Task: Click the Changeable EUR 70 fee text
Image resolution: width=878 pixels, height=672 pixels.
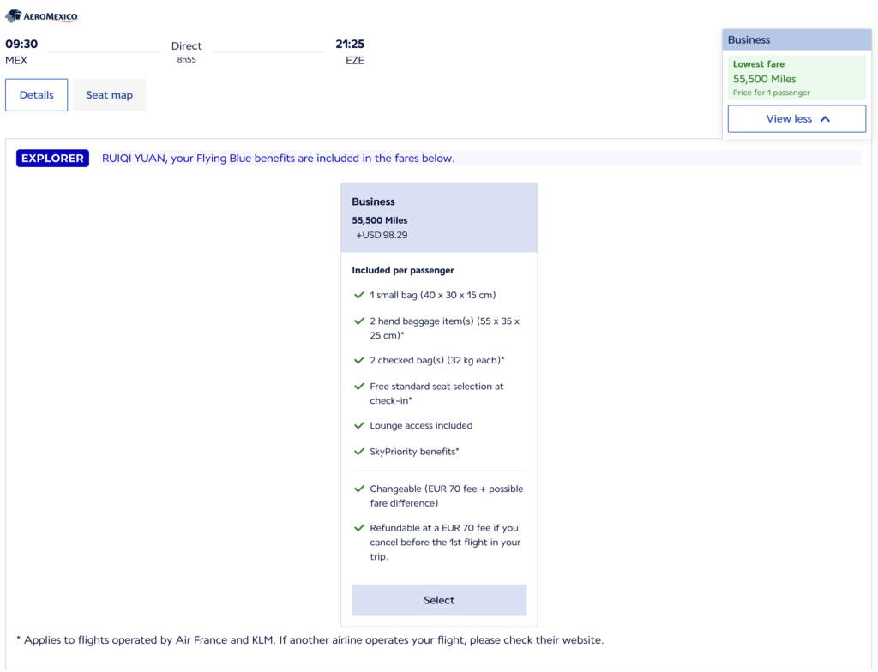Action: [x=446, y=495]
